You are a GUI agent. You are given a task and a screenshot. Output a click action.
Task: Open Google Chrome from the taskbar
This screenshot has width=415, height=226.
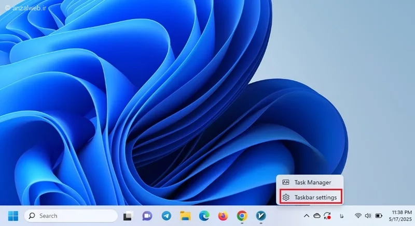(x=242, y=216)
